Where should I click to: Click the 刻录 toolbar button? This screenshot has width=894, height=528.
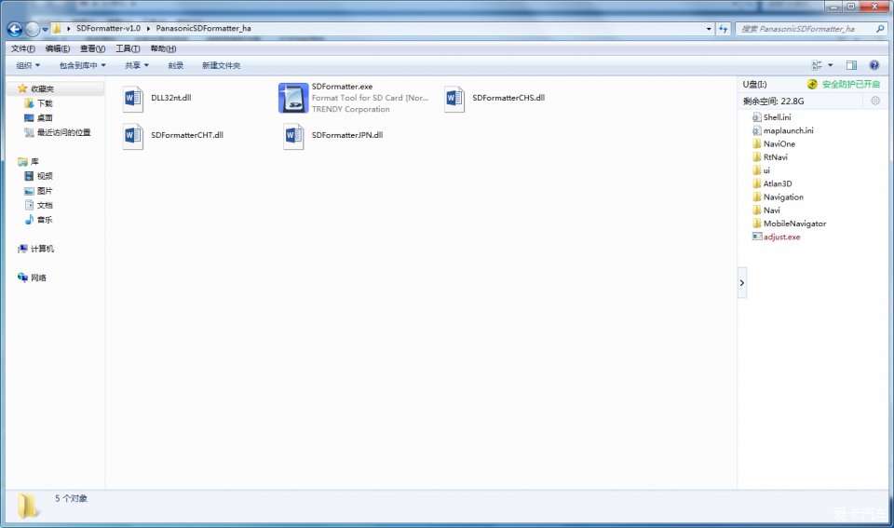pos(176,65)
